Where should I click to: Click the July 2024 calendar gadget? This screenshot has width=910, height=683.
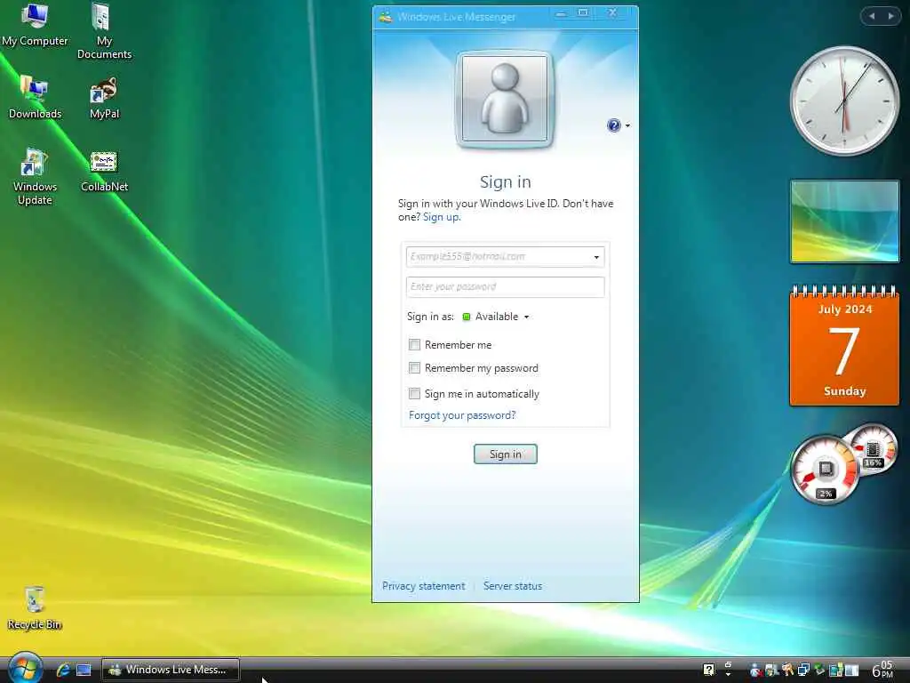[x=844, y=346]
